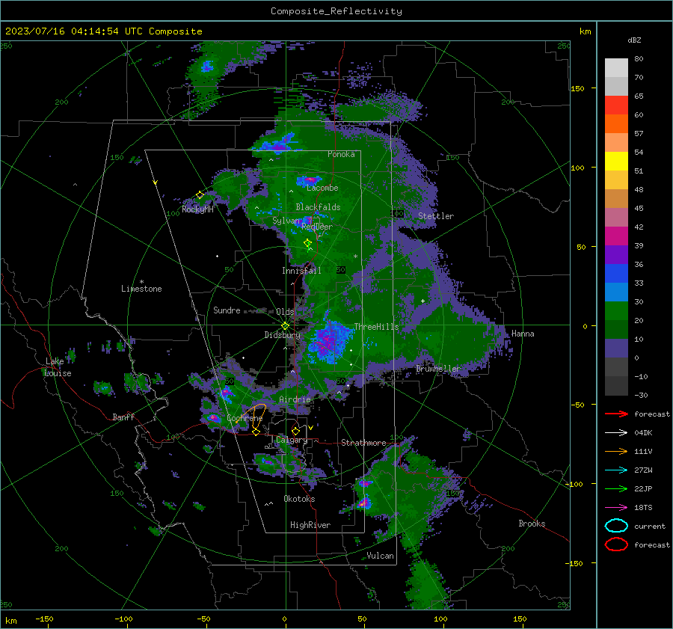Viewport: 673px width, 629px height.
Task: Click the light blue swatch in dBZ scale
Action: 616,292
